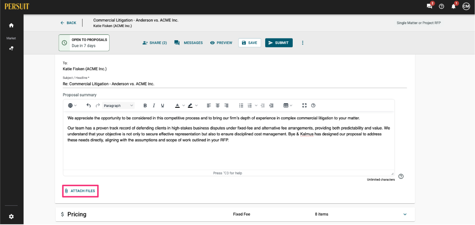Open the help icon in top bar
This screenshot has width=475, height=225.
(x=441, y=6)
